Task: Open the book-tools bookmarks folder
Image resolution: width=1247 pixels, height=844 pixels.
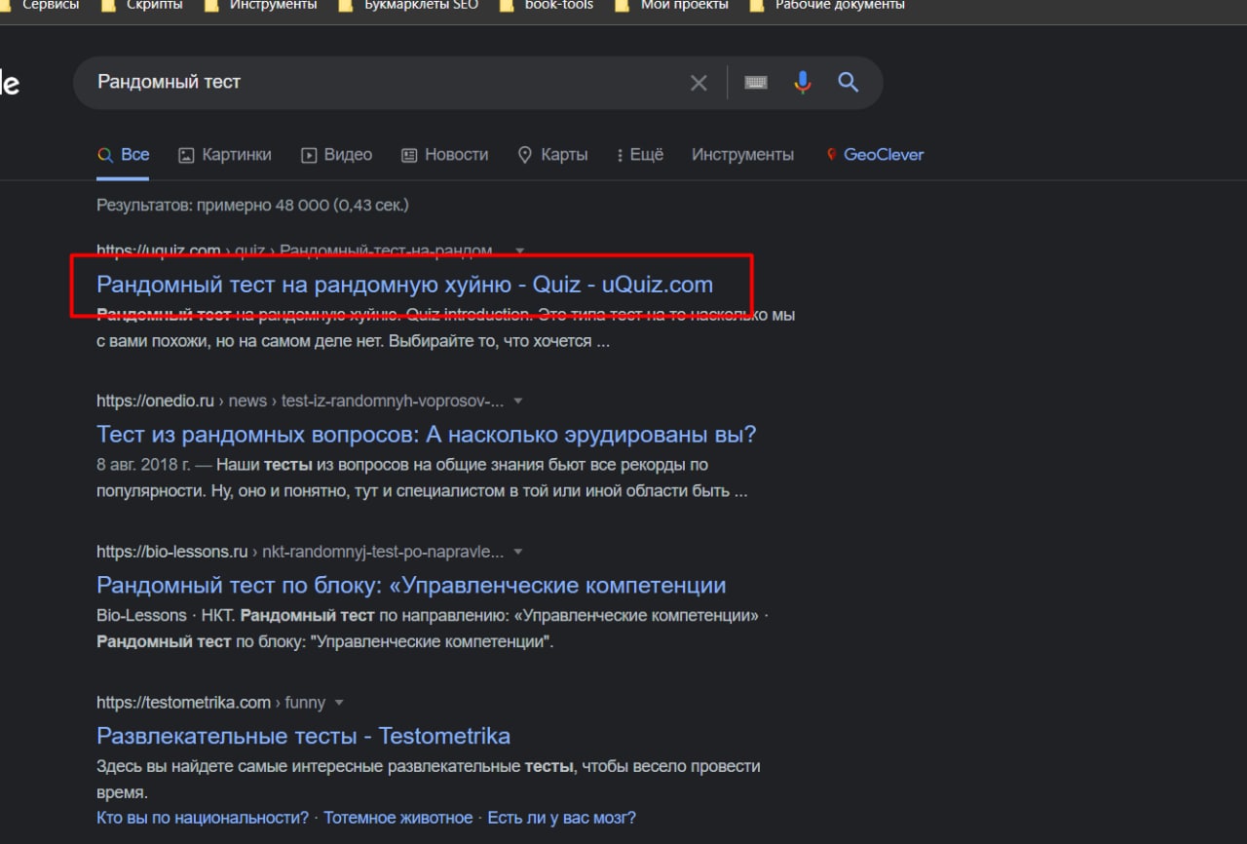Action: point(547,5)
